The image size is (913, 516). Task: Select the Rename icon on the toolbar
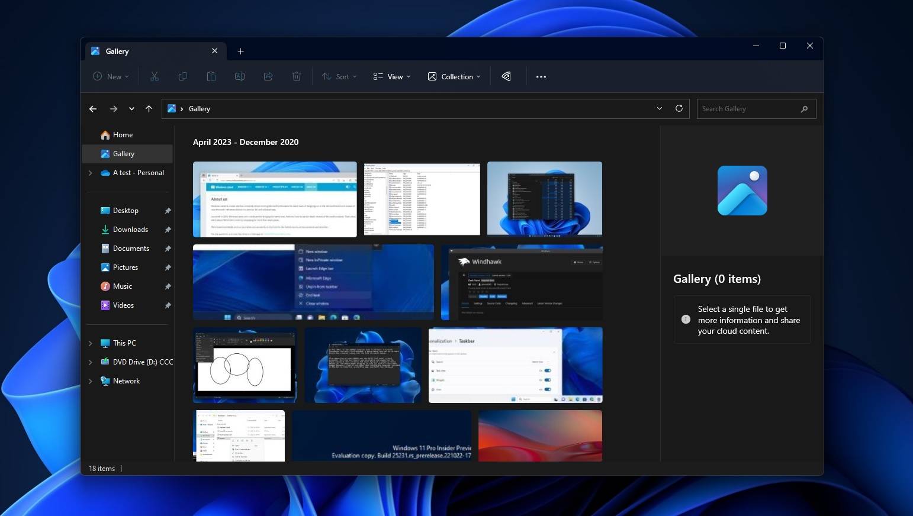click(x=240, y=76)
